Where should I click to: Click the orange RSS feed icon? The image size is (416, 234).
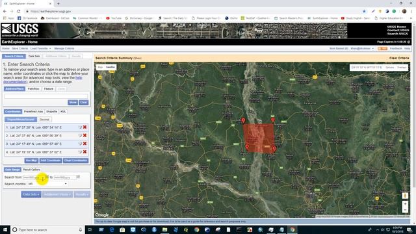[382, 49]
